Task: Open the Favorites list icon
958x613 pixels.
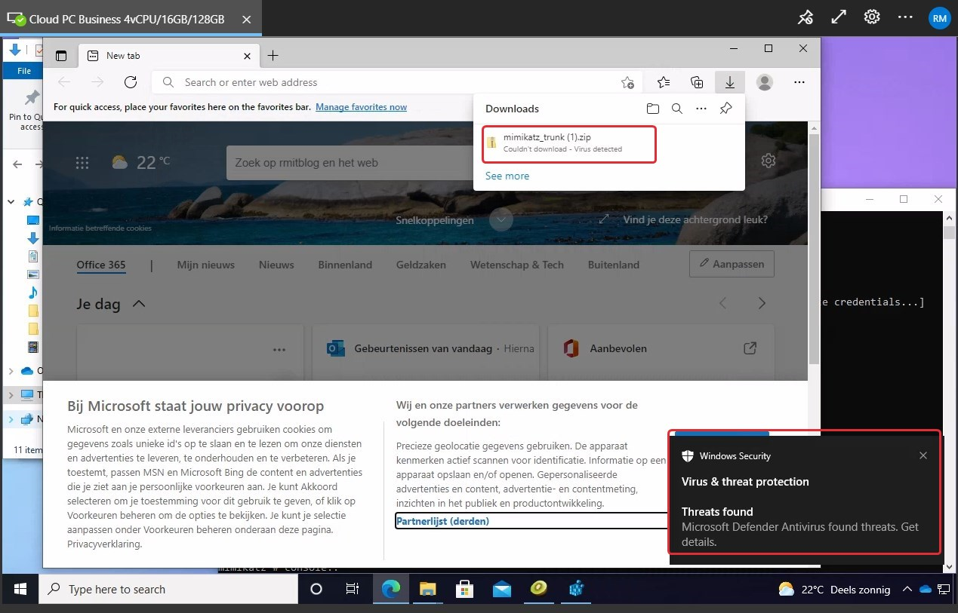Action: (x=664, y=82)
